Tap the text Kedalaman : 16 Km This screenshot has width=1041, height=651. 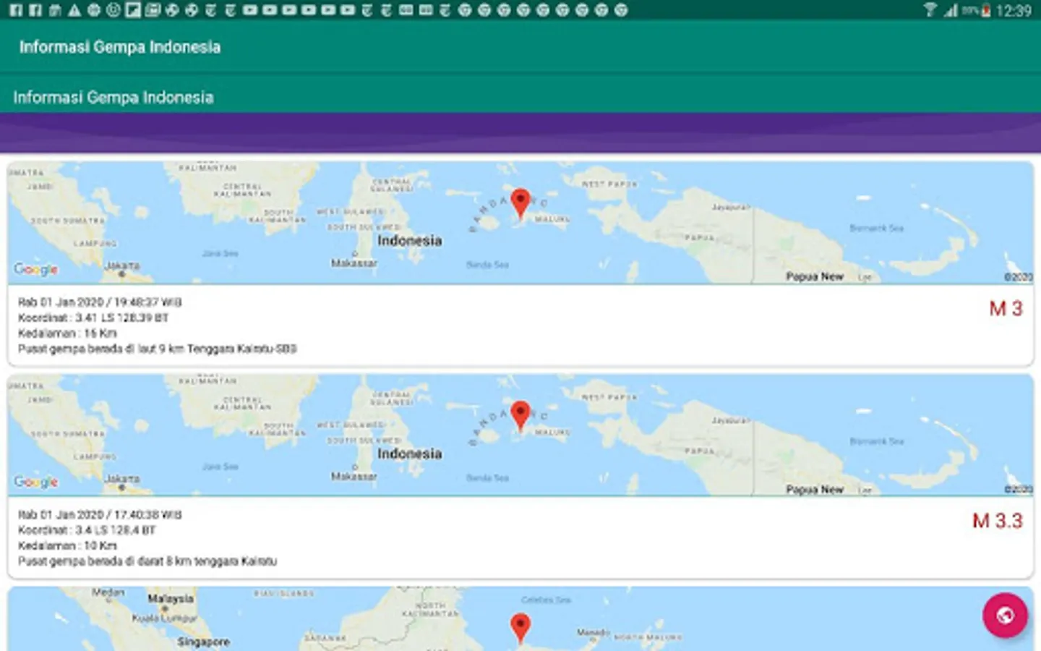pyautogui.click(x=67, y=333)
